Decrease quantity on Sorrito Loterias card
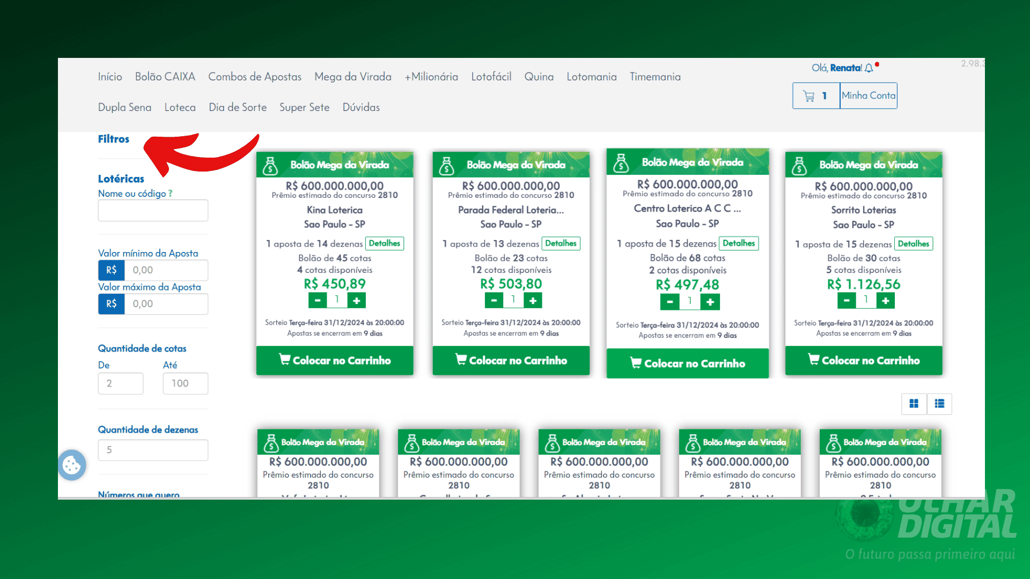 tap(847, 301)
